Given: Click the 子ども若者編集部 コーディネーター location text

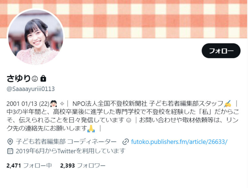Looking at the screenshot, I should (x=66, y=142).
